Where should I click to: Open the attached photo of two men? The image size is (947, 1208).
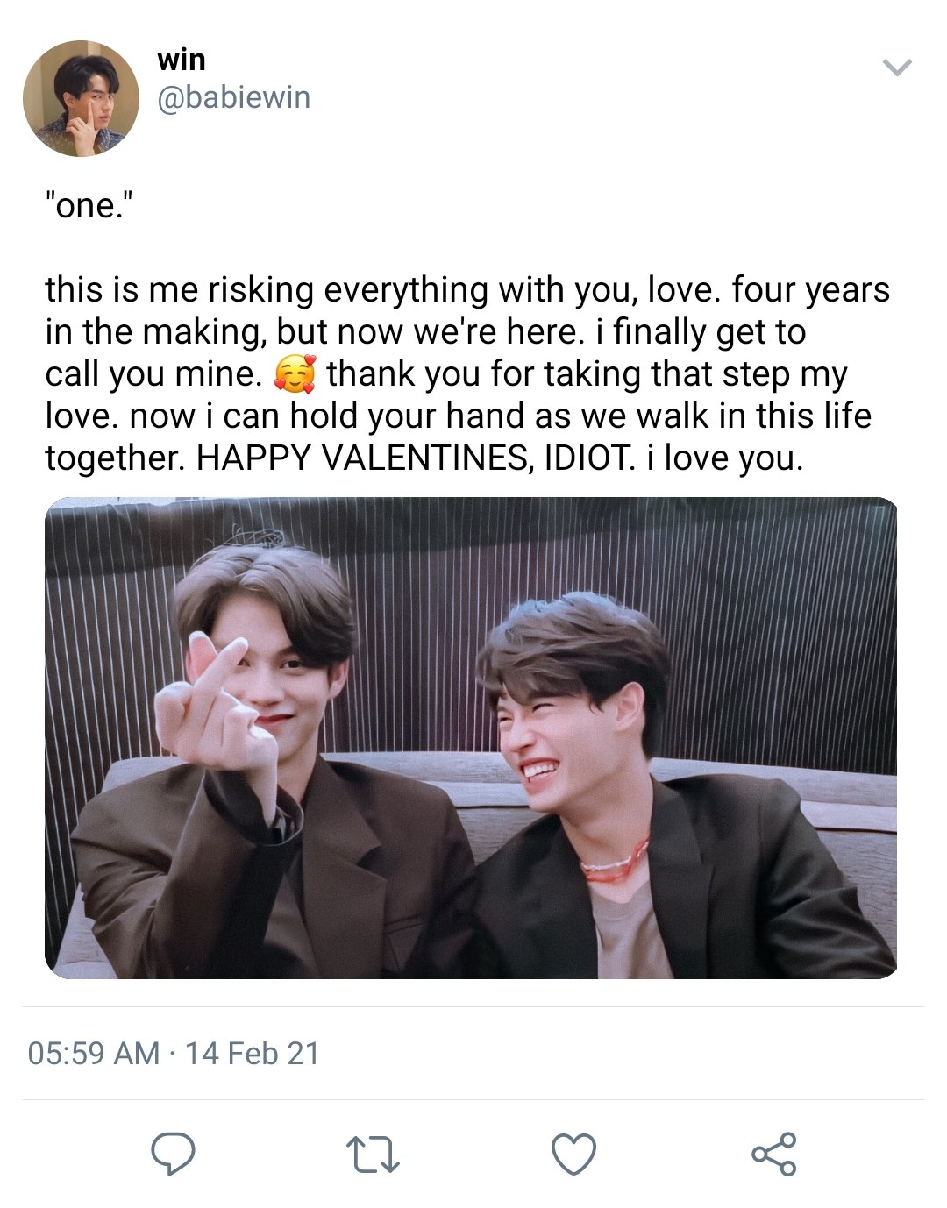point(471,738)
